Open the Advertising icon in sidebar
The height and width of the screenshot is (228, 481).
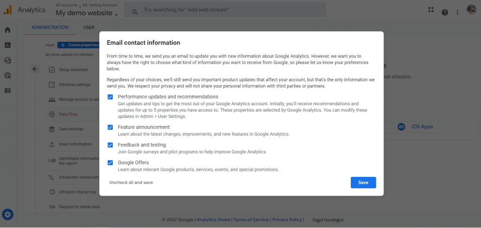(x=8, y=76)
